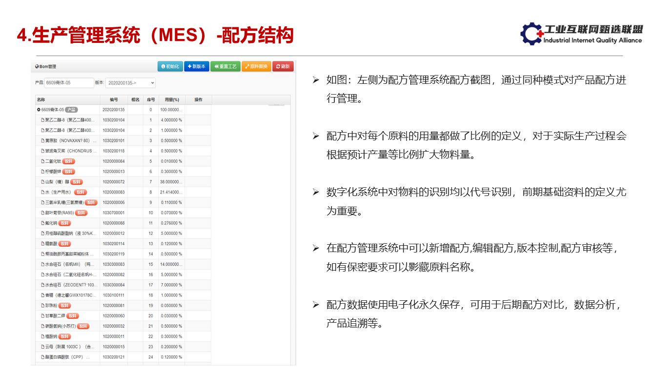Click file icon of 精氨酸 row
Viewport: 659px width, 370px height.
click(43, 244)
